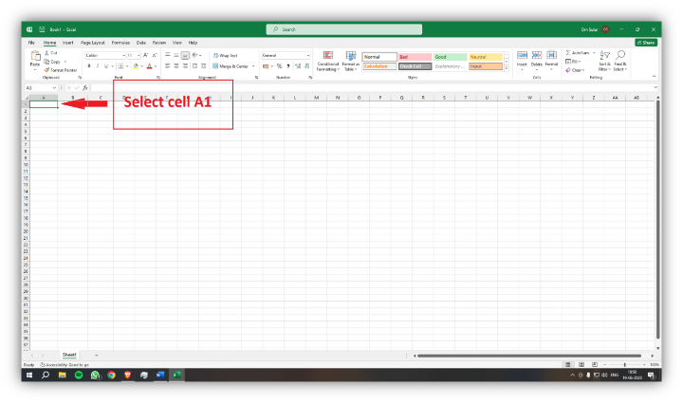Open the font size dropdown

pyautogui.click(x=138, y=55)
